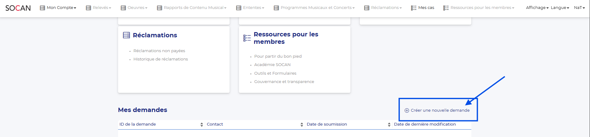Click the Mes cas list icon
This screenshot has height=137, width=590.
(414, 8)
